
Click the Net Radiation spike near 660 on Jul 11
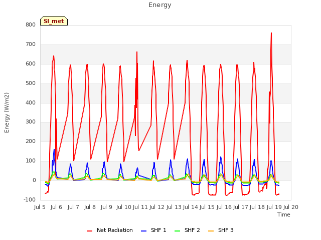137,52
